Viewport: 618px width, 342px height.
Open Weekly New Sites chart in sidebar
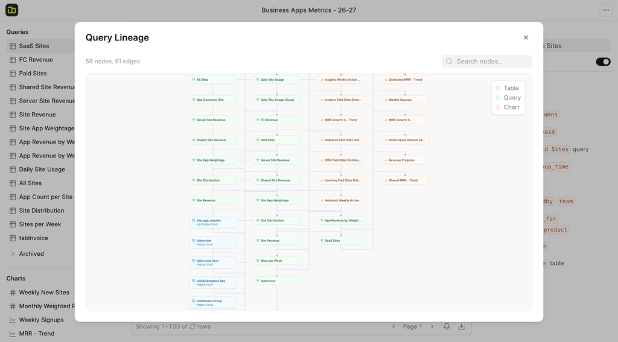[43, 293]
